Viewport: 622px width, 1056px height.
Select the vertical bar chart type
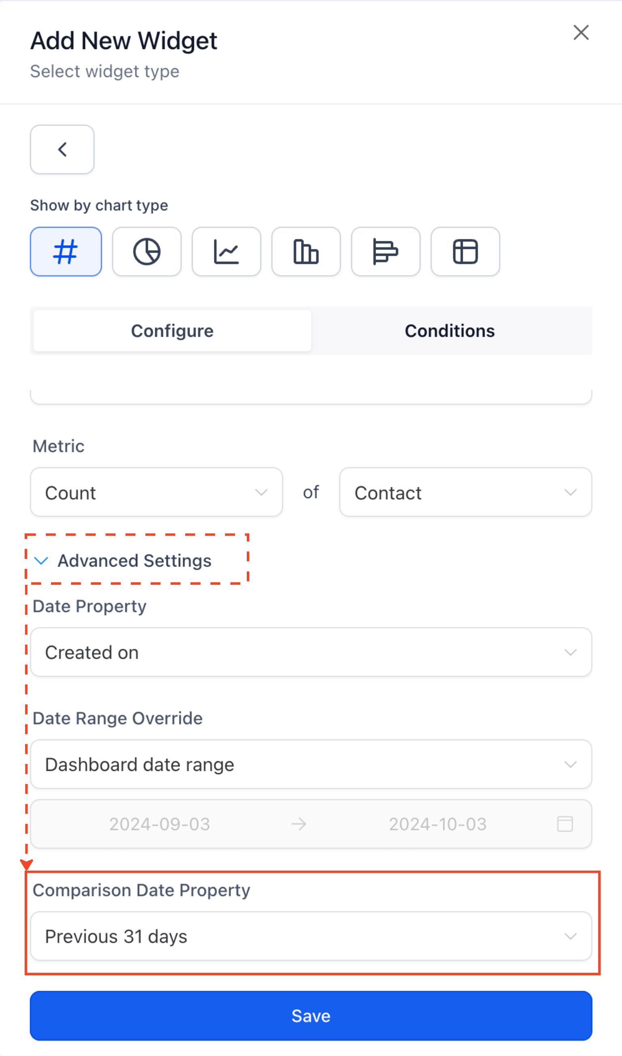[x=306, y=251]
